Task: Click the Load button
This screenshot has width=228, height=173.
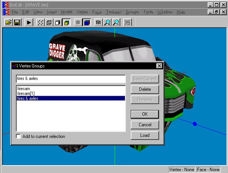Action: coord(145,135)
